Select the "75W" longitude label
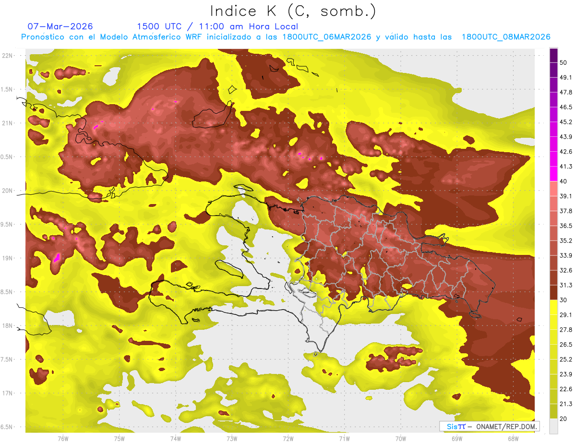The height and width of the screenshot is (445, 576). pos(120,439)
